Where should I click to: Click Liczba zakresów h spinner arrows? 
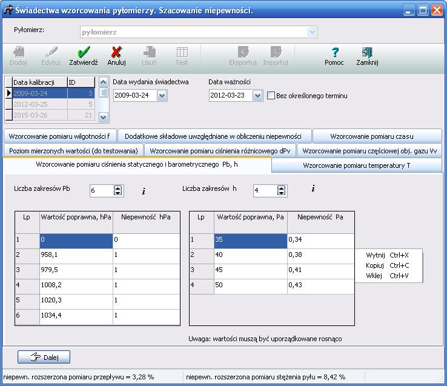282,190
